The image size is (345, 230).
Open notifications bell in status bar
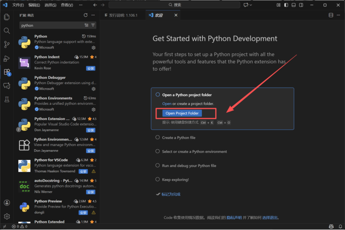[x=340, y=226]
